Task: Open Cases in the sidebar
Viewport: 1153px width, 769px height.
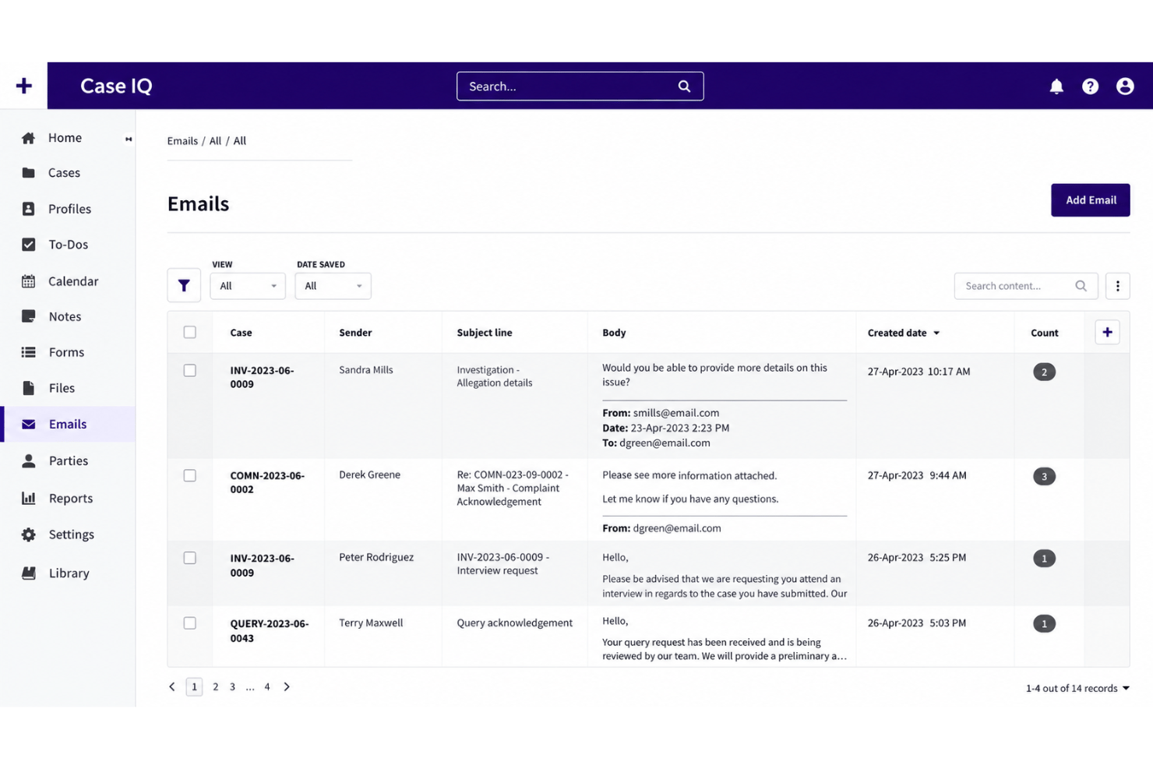Action: pyautogui.click(x=68, y=173)
